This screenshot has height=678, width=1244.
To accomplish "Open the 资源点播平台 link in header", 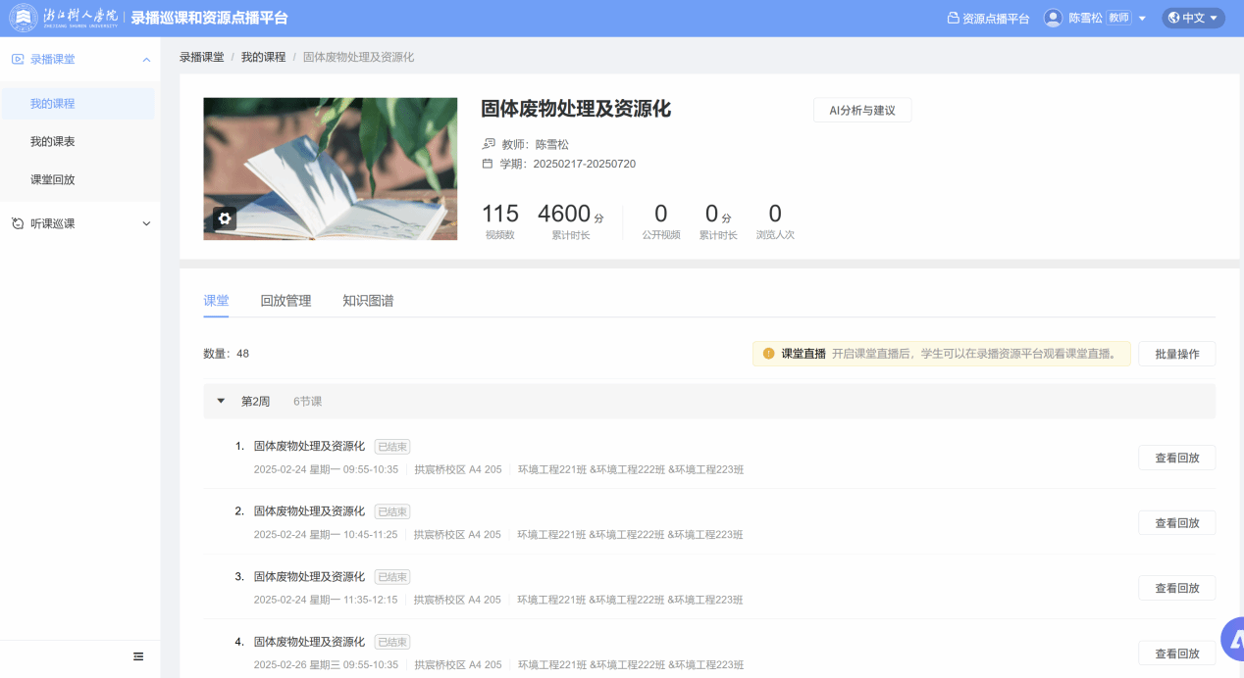I will point(988,19).
